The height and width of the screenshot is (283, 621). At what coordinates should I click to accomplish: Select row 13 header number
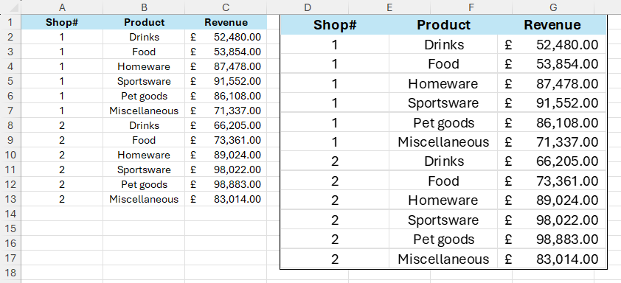coord(10,199)
